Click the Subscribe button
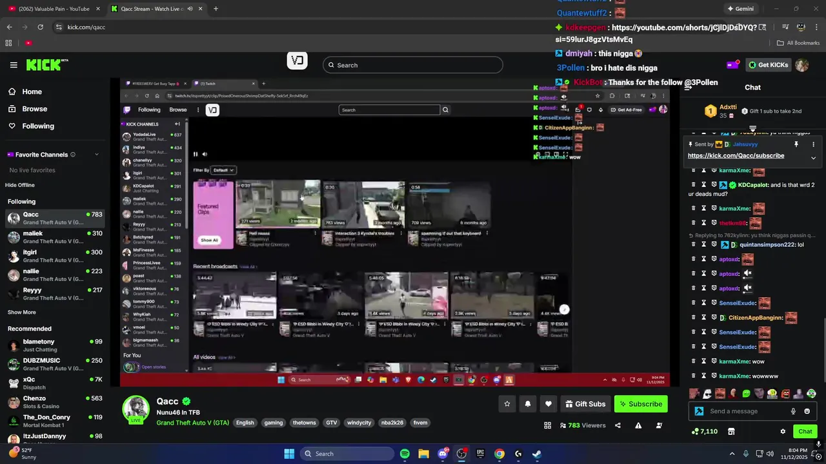Image resolution: width=826 pixels, height=464 pixels. (x=641, y=404)
